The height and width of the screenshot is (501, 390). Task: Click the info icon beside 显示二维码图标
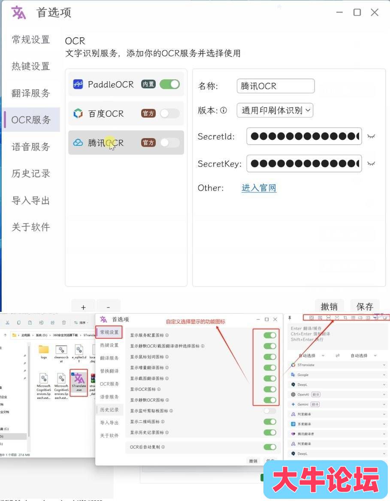coord(163,422)
